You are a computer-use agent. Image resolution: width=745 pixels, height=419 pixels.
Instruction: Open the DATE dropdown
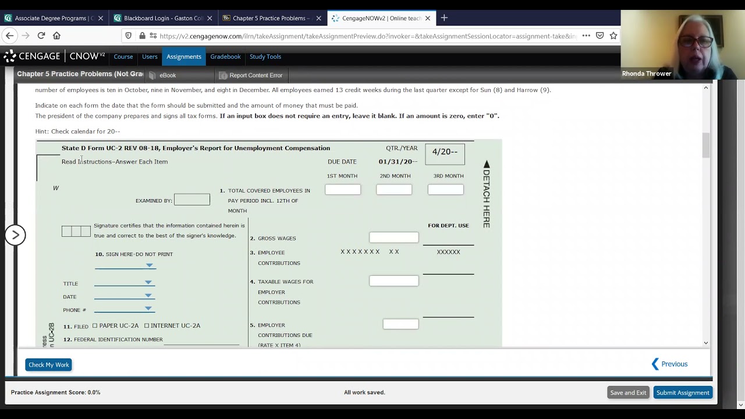coord(124,296)
